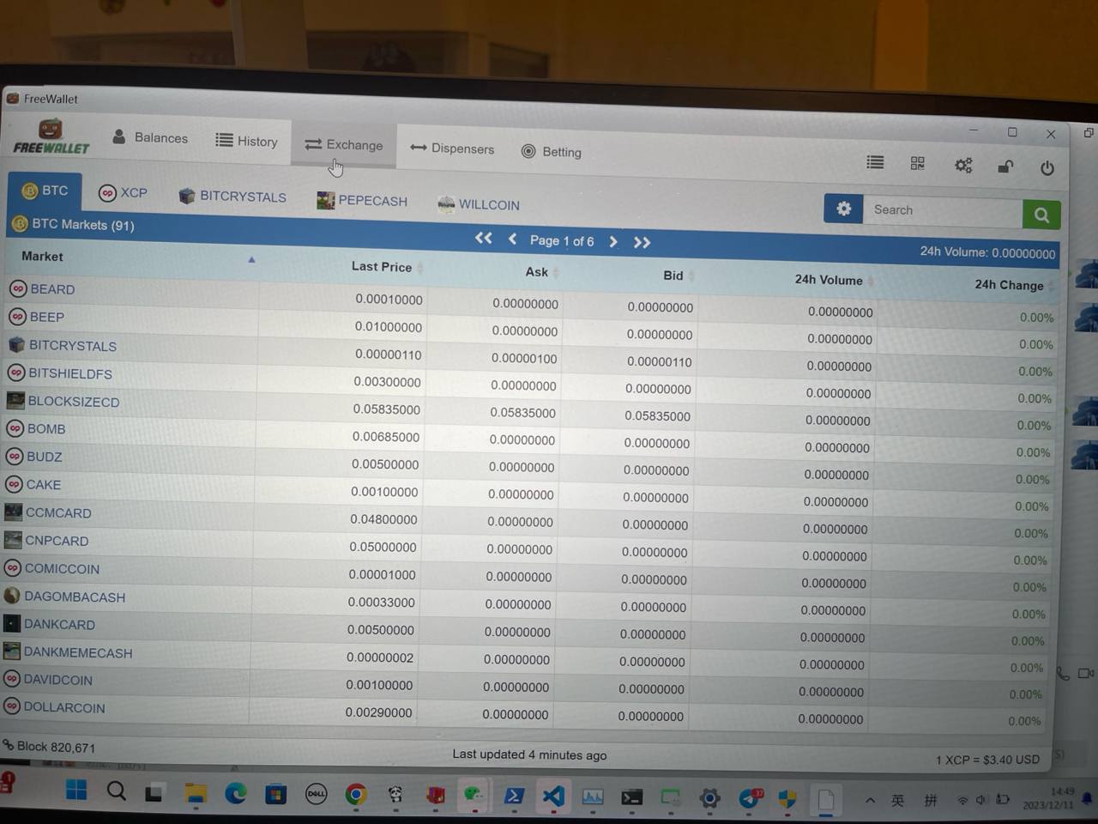Image resolution: width=1098 pixels, height=824 pixels.
Task: Jump to the first page of markets
Action: pos(484,238)
